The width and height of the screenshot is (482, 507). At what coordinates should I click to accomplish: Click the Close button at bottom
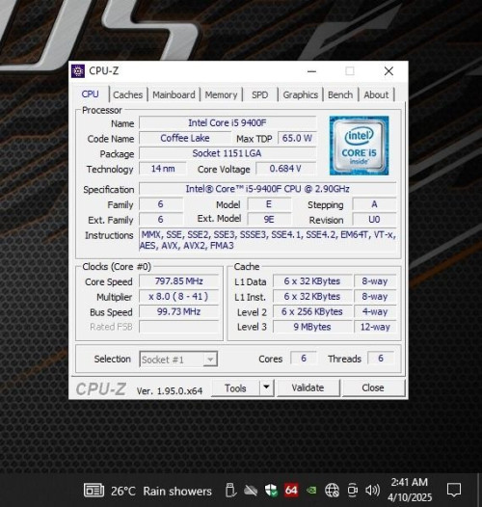click(x=373, y=387)
